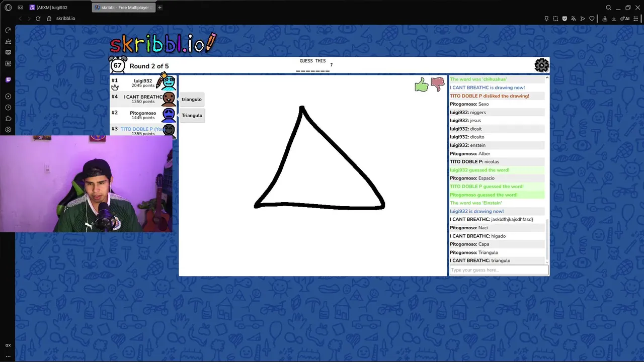Select I CANT BREATHC's brown avatar
This screenshot has width=644, height=362.
point(169,99)
